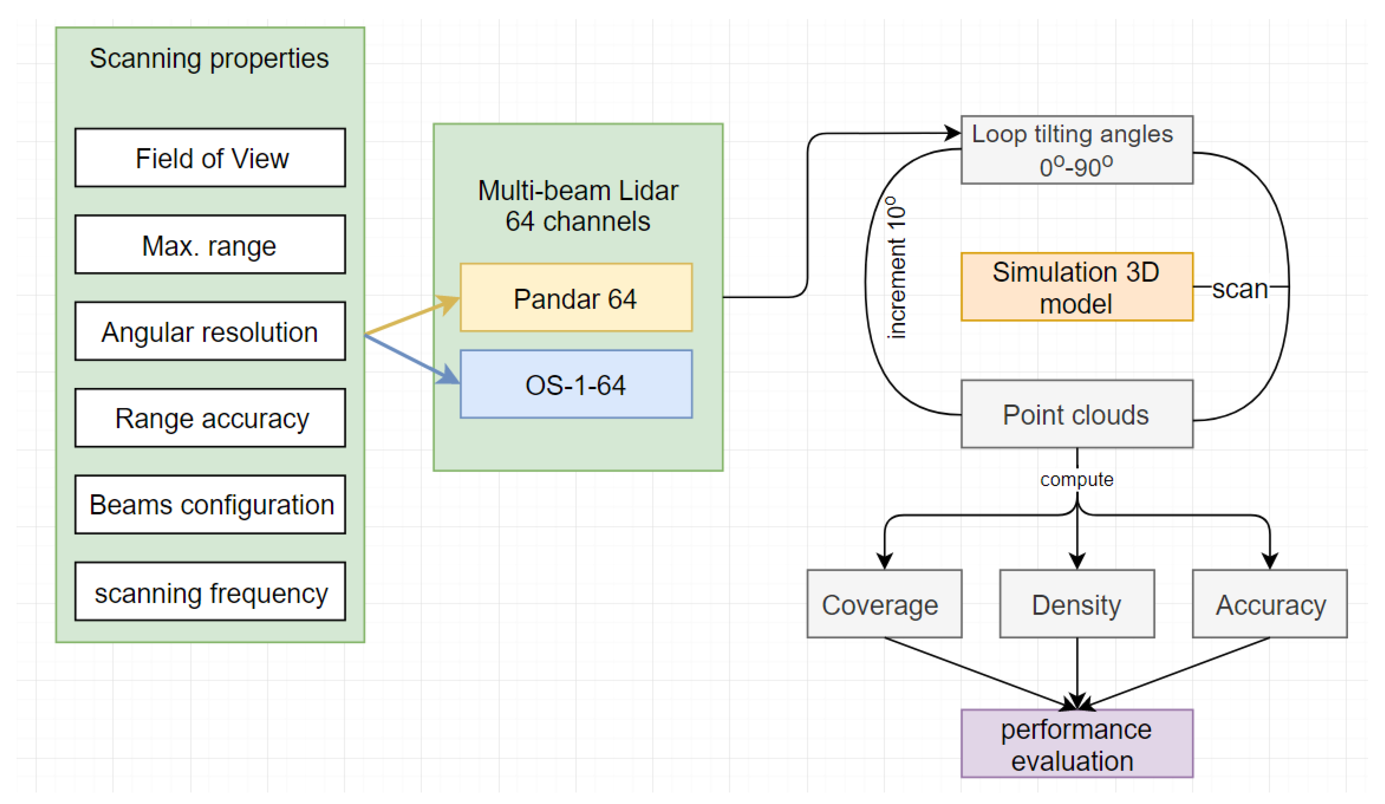1385x804 pixels.
Task: Click the Loop tilting angles box
Action: (1077, 149)
